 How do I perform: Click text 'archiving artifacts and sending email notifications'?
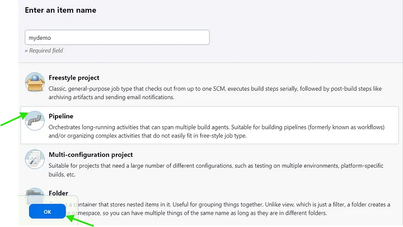point(111,98)
